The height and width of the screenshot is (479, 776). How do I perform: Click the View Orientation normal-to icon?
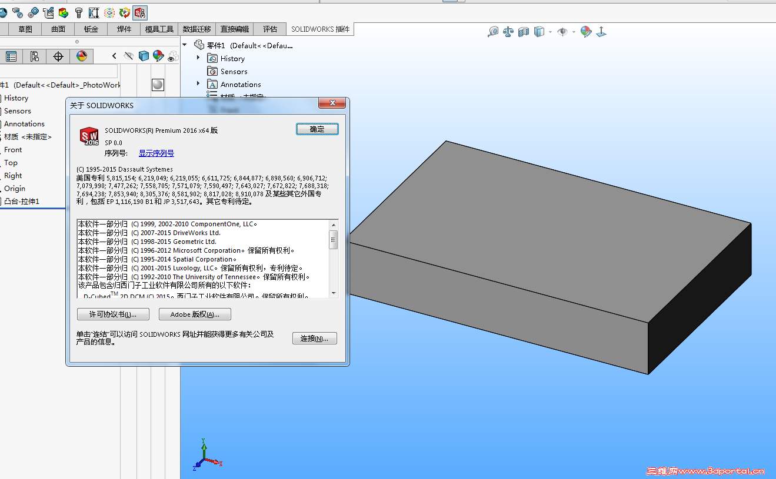click(601, 32)
